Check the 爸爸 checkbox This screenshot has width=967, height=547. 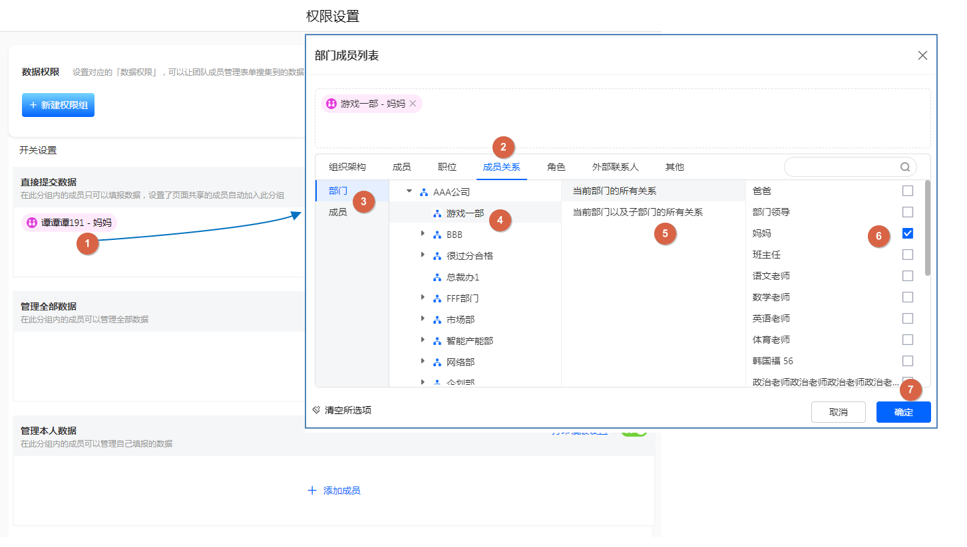point(908,191)
